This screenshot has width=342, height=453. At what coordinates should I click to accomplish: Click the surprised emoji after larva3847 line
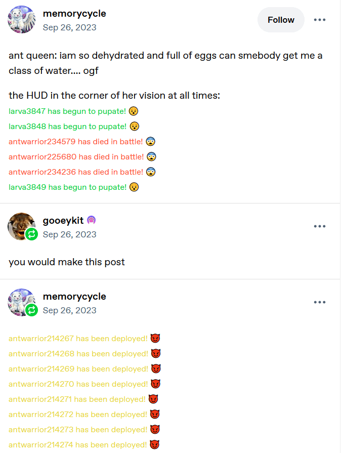coord(134,111)
